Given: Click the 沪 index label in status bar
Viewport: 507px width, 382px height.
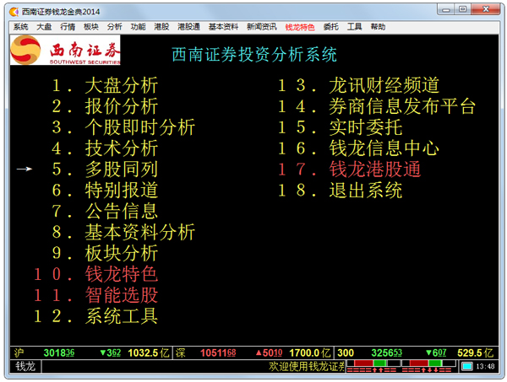Looking at the screenshot, I should [x=19, y=353].
